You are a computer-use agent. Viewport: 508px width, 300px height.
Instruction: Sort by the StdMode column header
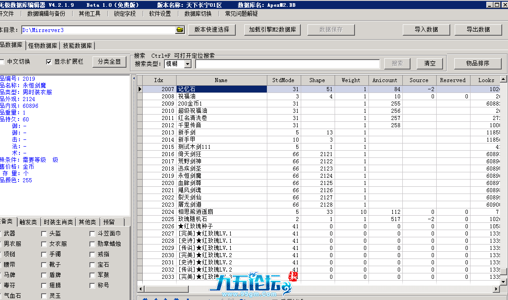pyautogui.click(x=283, y=80)
